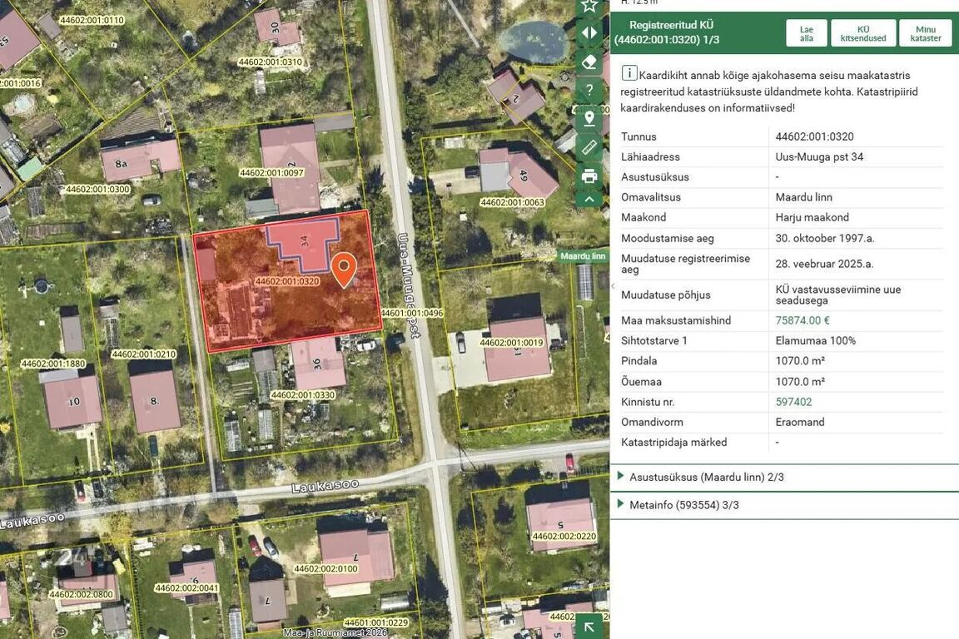Open the Minu kataster button
Viewport: 959px width, 639px height.
click(926, 33)
